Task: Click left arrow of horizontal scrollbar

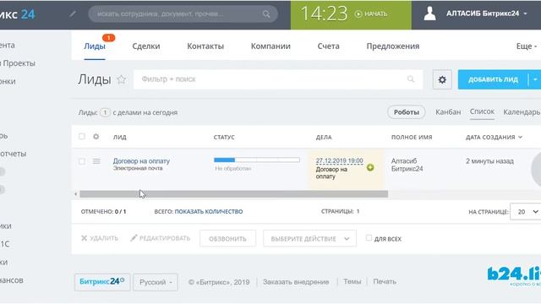Action: click(75, 194)
